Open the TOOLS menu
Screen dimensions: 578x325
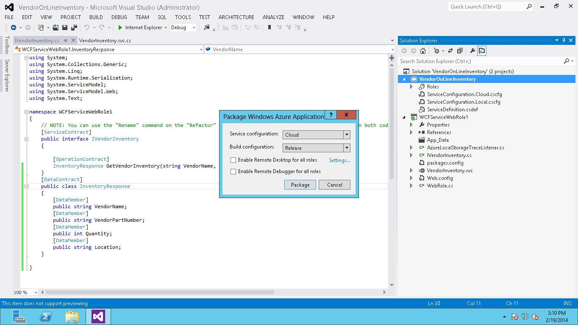tap(183, 17)
